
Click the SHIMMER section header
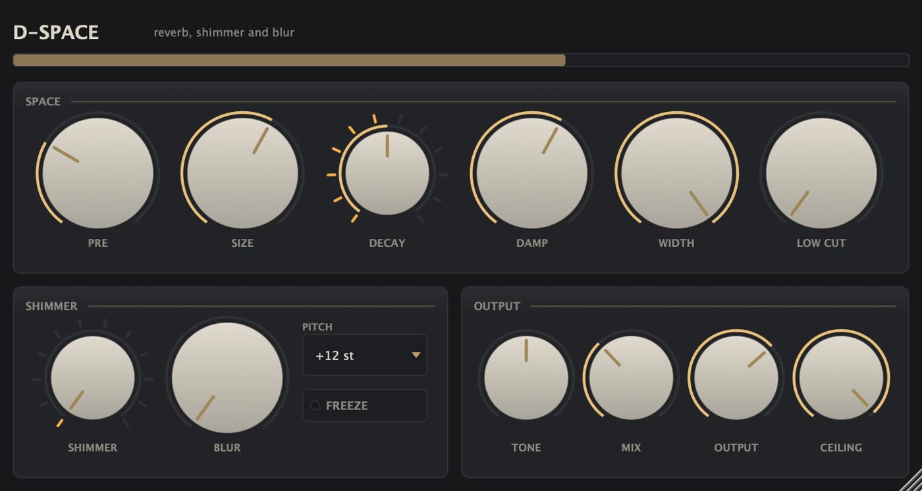[x=51, y=306]
